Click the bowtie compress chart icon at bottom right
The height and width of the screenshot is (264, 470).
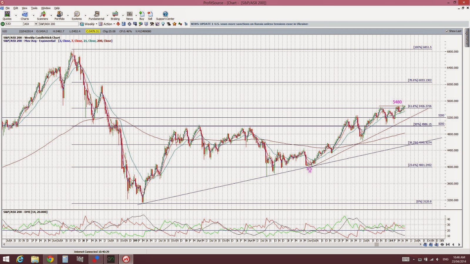[448, 244]
